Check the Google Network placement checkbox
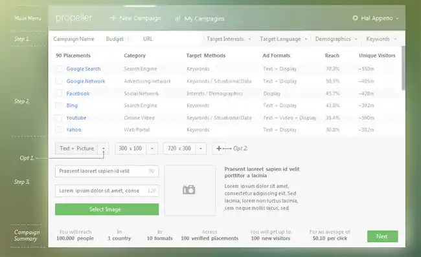Screen dimensions: 421x257 [59, 81]
